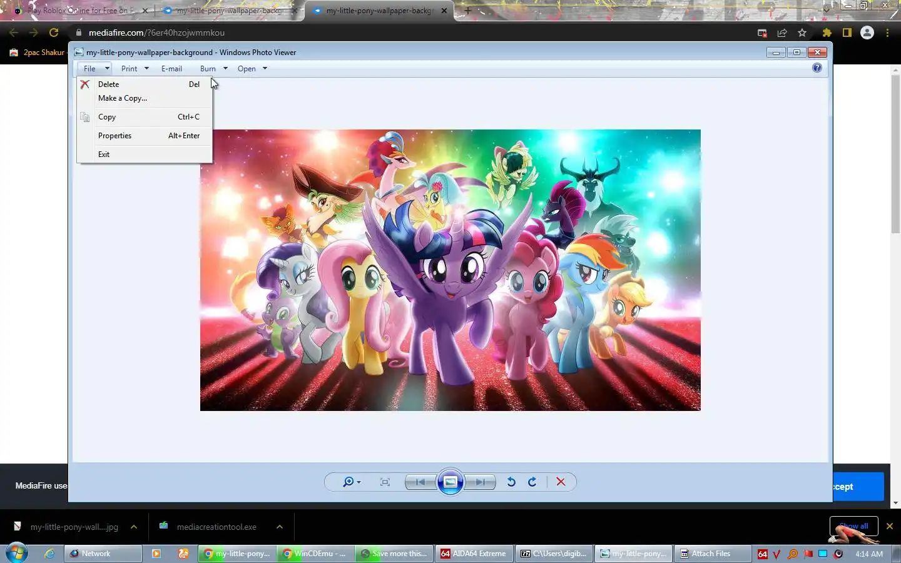Switch to second my-little-pony-wallpaper tab
The width and height of the screenshot is (901, 563).
(229, 11)
